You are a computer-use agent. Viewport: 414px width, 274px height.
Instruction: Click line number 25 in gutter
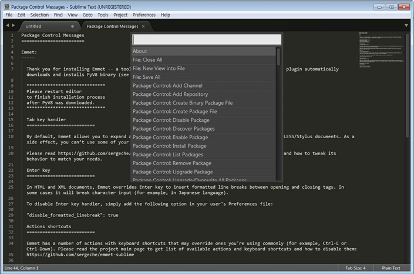(x=11, y=187)
